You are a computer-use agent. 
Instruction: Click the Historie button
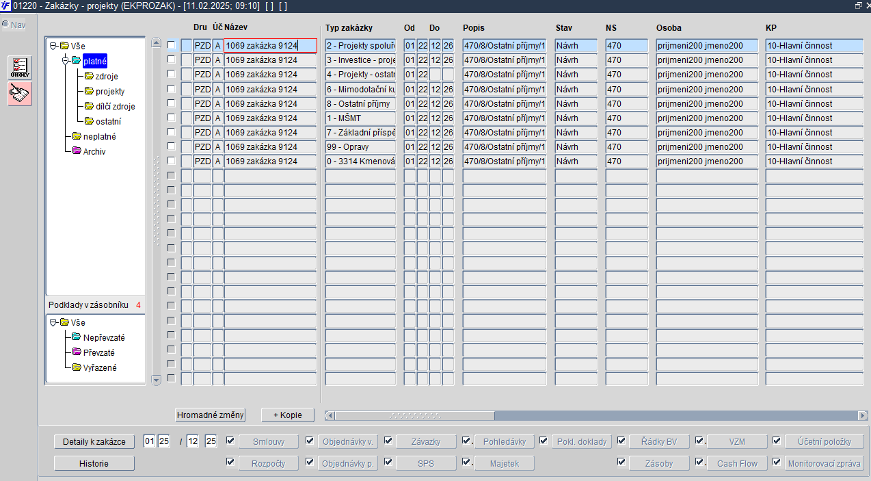click(94, 463)
